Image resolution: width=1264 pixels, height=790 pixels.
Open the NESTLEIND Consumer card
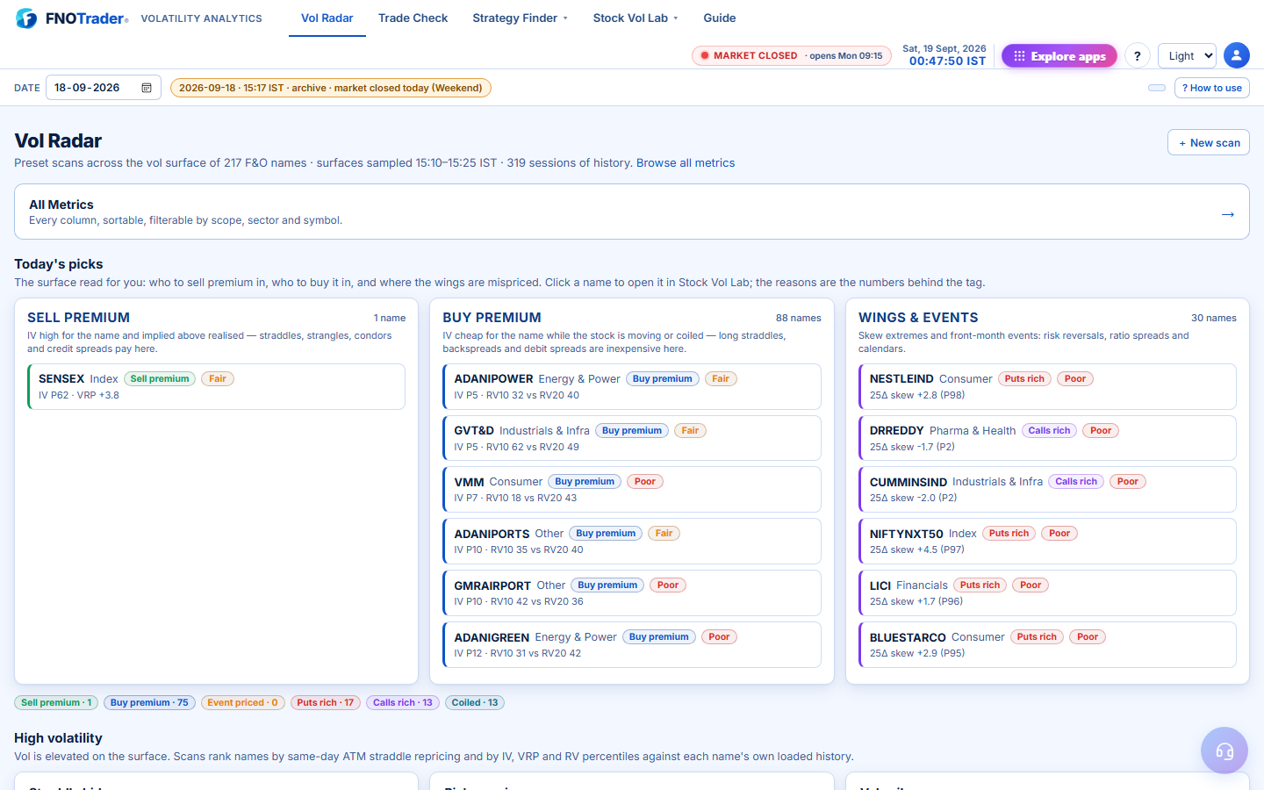click(x=1047, y=386)
